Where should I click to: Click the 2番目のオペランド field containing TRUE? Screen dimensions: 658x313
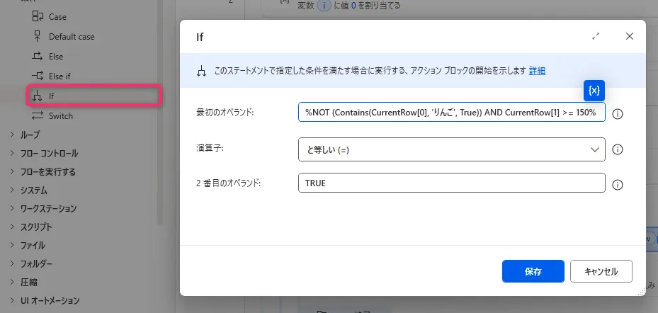452,183
